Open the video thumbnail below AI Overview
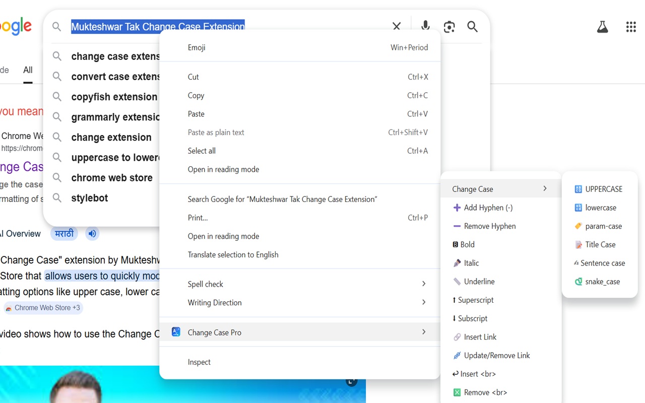The image size is (645, 403). tap(183, 384)
